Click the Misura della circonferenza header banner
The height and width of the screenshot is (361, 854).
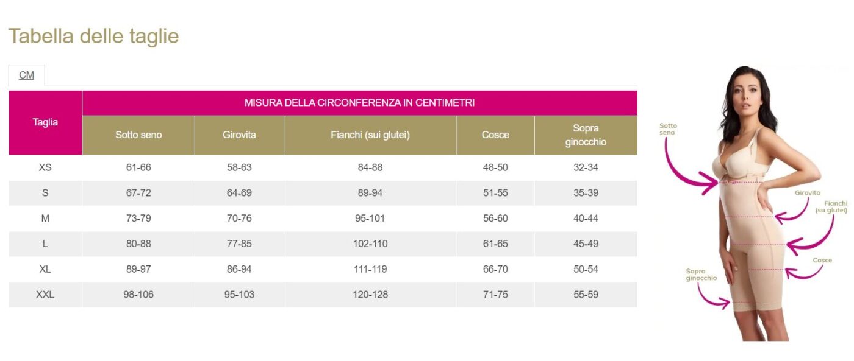359,103
